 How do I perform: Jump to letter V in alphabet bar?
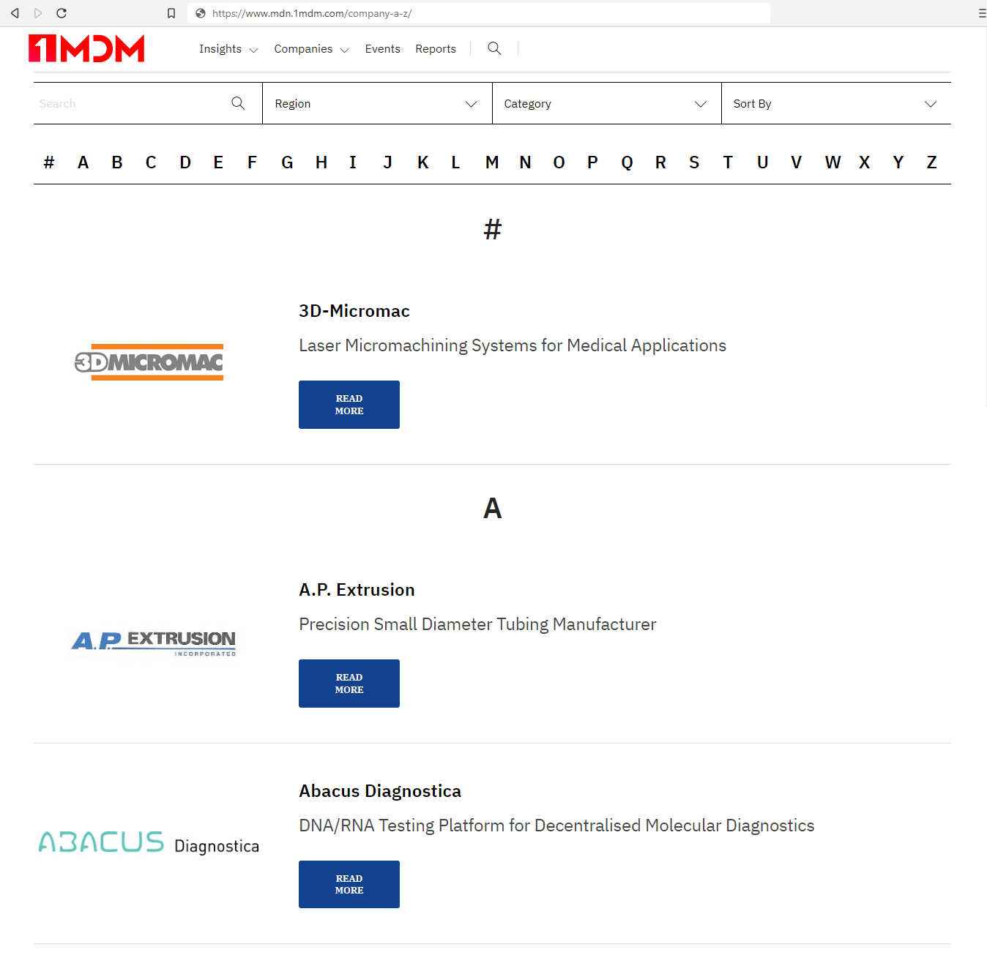[796, 162]
